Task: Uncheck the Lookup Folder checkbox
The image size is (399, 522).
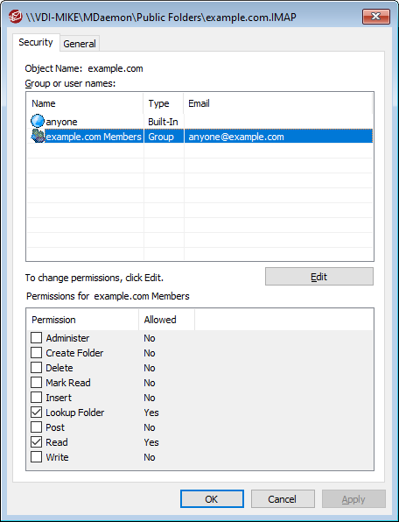Action: click(36, 413)
